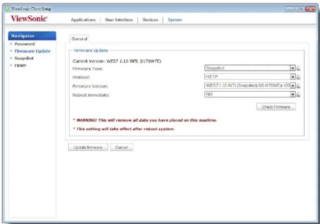The width and height of the screenshot is (320, 224).
Task: Click the WES7 1.12-INTL firmware version box
Action: click(250, 85)
